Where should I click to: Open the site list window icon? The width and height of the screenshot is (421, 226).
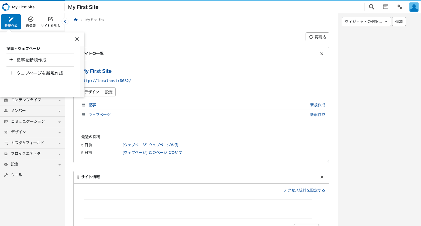point(386,7)
